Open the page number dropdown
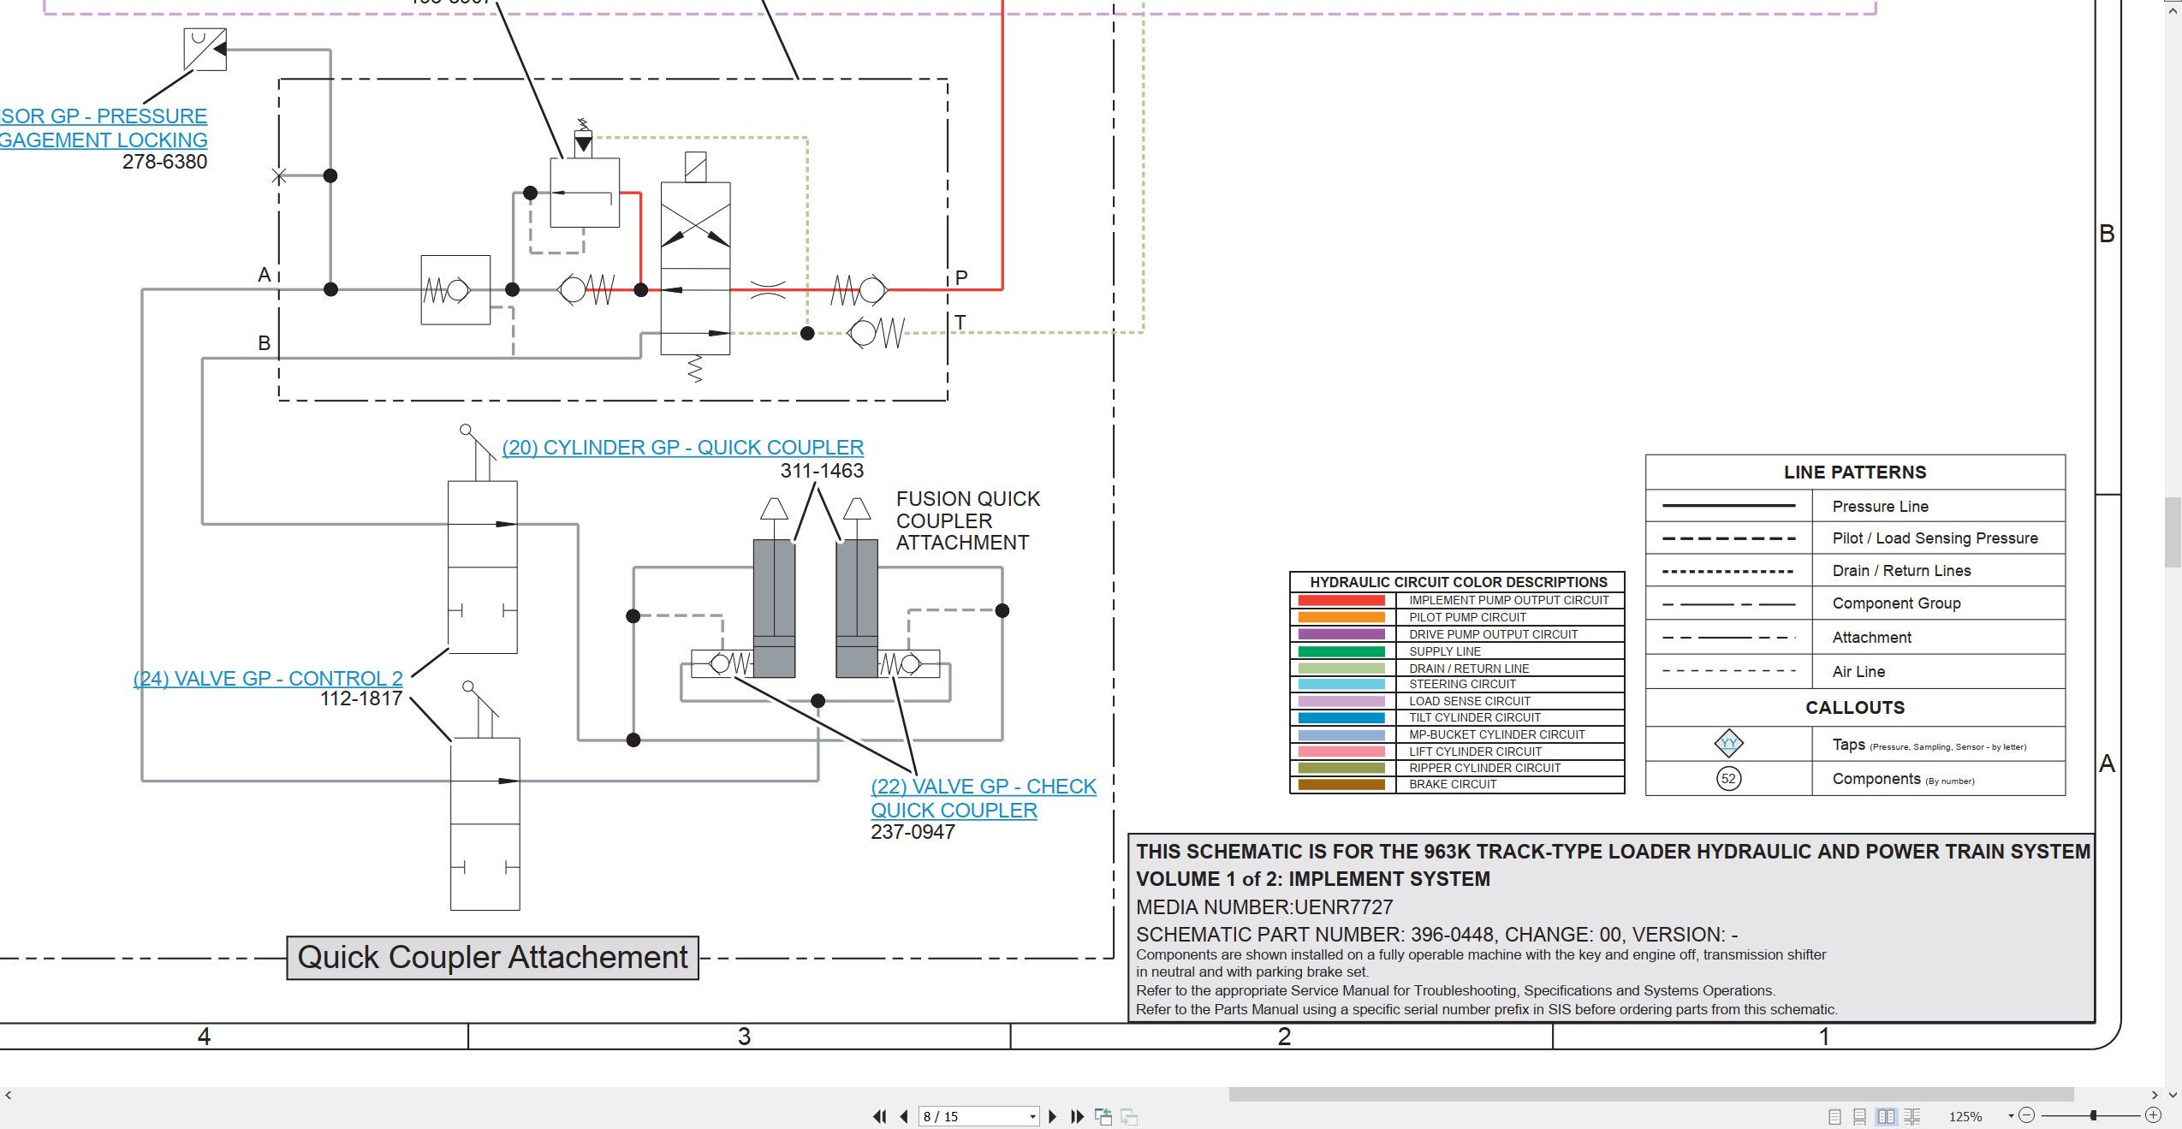This screenshot has width=2182, height=1129. [x=1032, y=1116]
